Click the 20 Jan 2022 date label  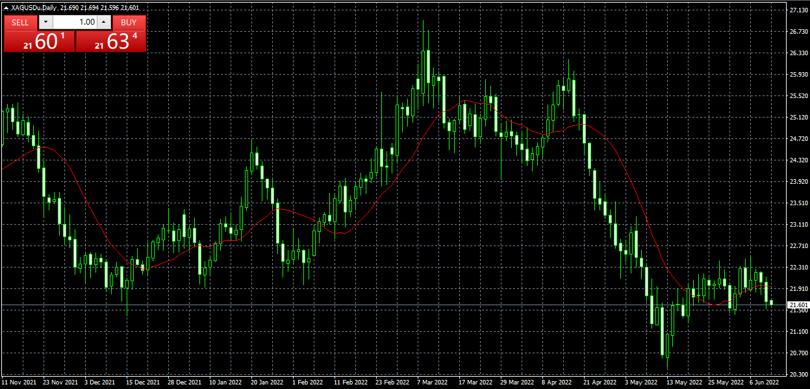[x=266, y=383]
